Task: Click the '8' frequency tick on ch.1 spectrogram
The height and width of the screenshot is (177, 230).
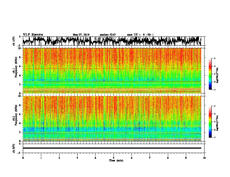Action: point(20,57)
